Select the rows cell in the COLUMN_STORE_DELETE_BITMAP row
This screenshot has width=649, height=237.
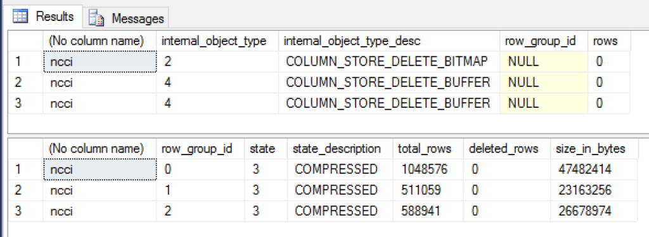609,61
